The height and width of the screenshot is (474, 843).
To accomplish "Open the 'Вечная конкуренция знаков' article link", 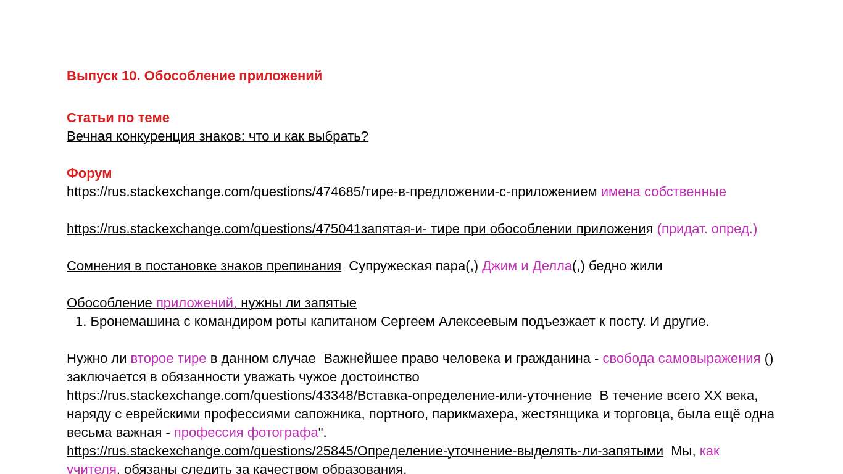I will tap(217, 136).
